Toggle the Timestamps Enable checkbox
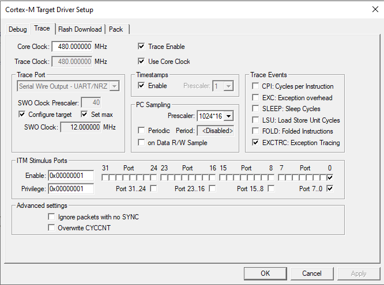 [141, 85]
